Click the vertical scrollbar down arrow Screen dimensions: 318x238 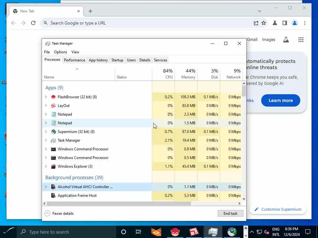click(244, 199)
